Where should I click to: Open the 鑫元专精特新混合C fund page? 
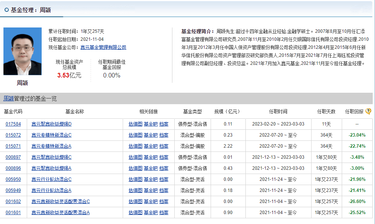(x=51, y=135)
